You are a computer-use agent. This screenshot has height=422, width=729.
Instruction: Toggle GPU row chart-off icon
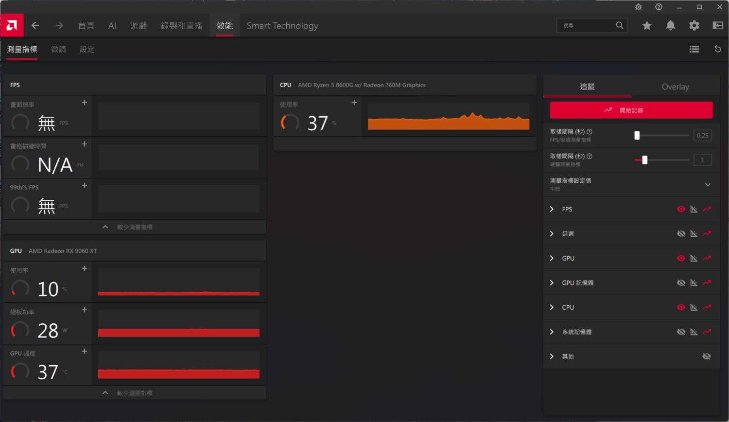click(x=694, y=258)
